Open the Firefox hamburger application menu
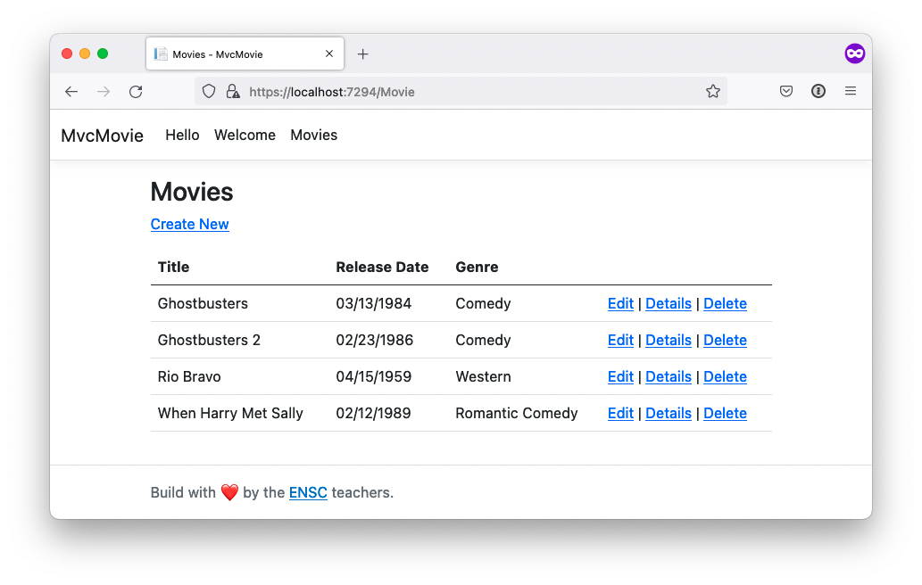Screen dimensions: 922x585 (851, 91)
